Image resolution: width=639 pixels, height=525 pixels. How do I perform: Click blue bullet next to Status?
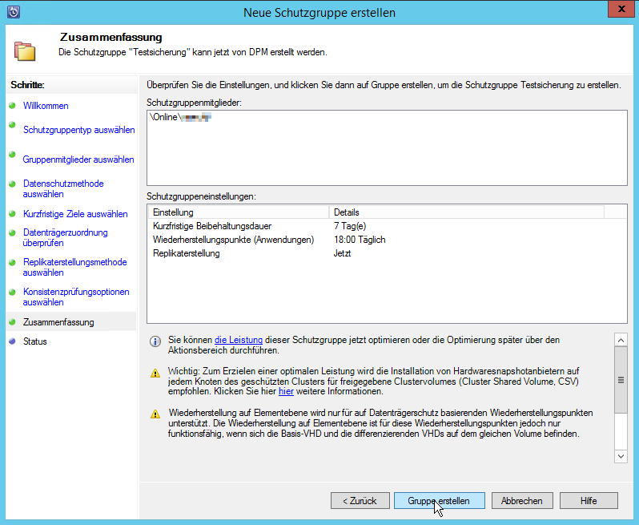12,341
